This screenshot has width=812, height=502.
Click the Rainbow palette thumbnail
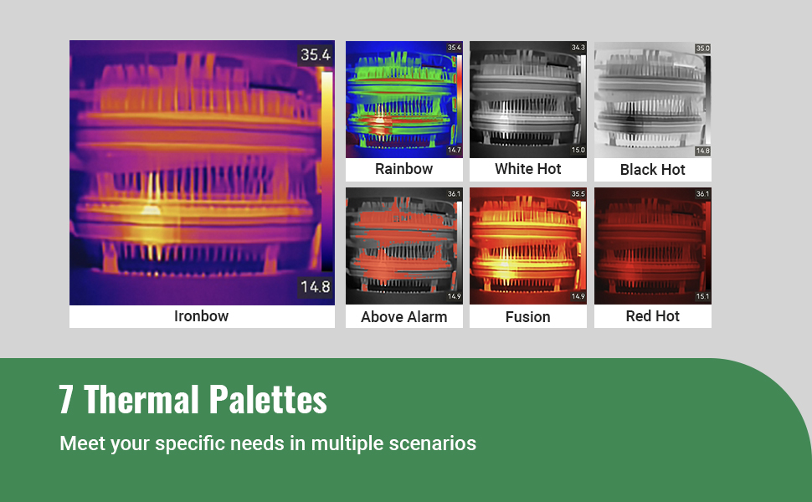click(403, 100)
